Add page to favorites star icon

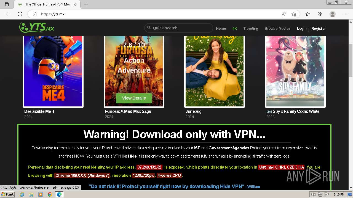[x=294, y=14]
